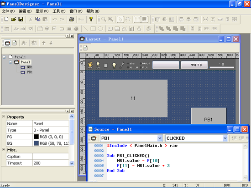
Task: Toggle the snap-to-grid icon next to grid
Action: click(x=145, y=19)
